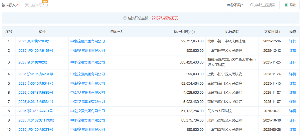Screen dimensions: 302x135
Task: Click 中南控股集团有限公司 in row 10 沪0120执9279号
Action: tap(88, 130)
